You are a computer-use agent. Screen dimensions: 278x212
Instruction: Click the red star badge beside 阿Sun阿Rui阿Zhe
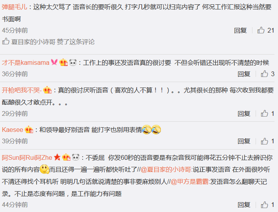point(57,157)
